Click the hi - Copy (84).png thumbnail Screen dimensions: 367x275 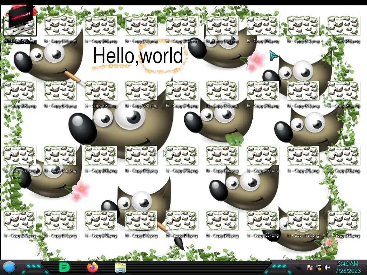(303, 26)
